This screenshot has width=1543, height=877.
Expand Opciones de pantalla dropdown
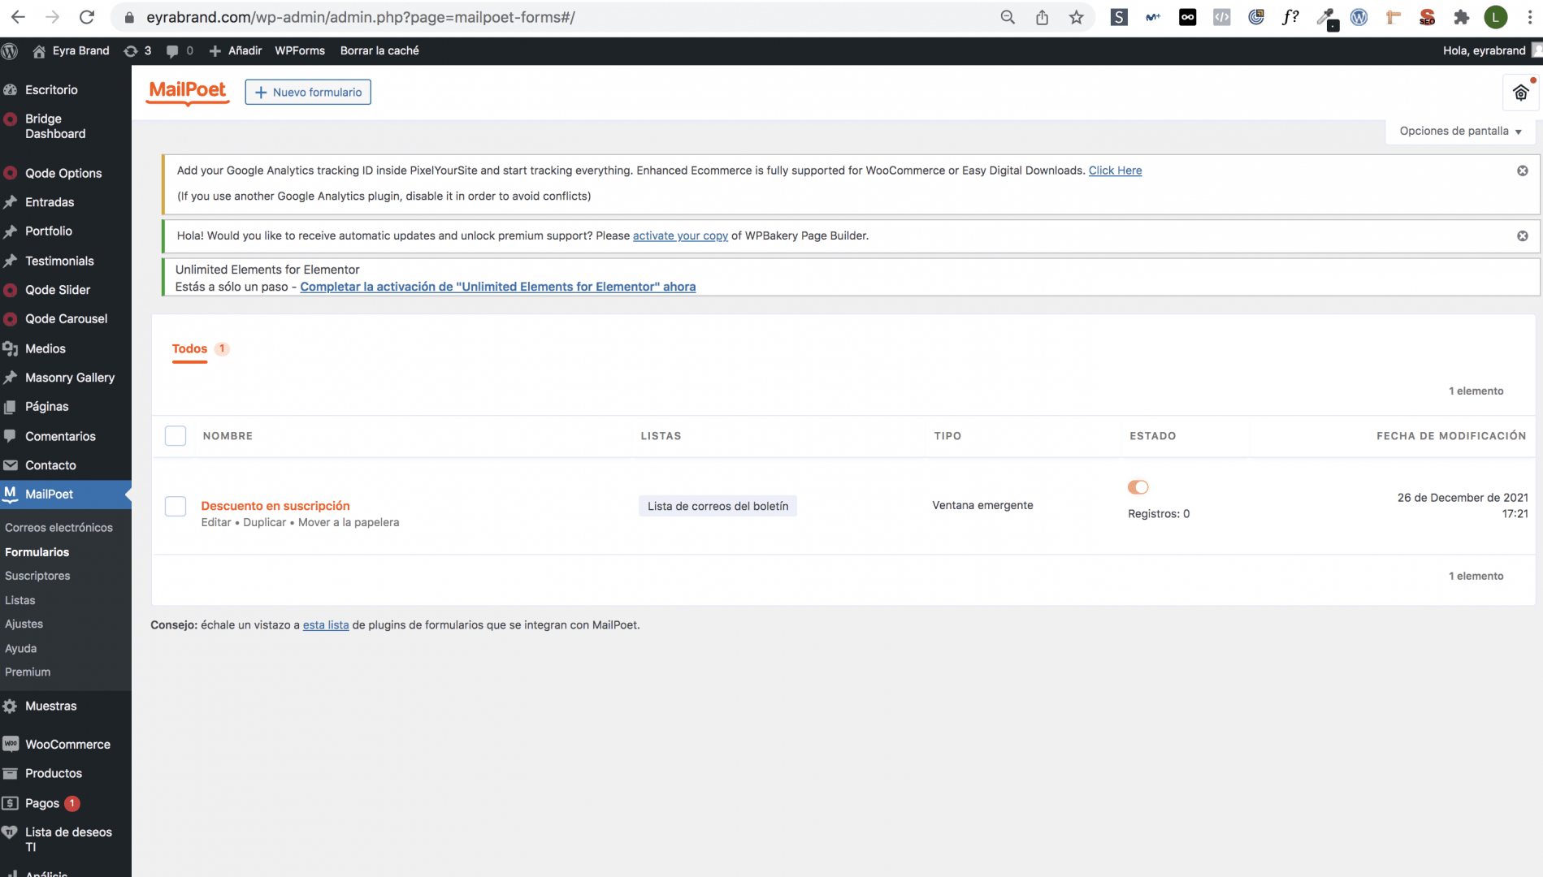point(1460,131)
